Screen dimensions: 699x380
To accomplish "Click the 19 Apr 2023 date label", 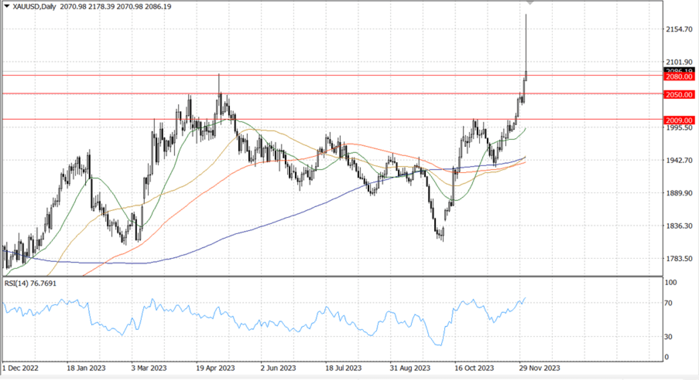I will [215, 368].
